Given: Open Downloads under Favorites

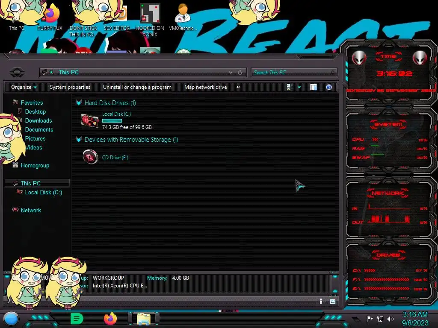Looking at the screenshot, I should click(x=38, y=120).
